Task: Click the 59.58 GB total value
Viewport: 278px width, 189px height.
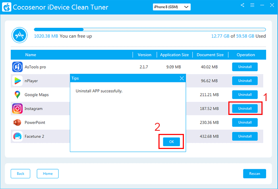Action: pos(245,36)
